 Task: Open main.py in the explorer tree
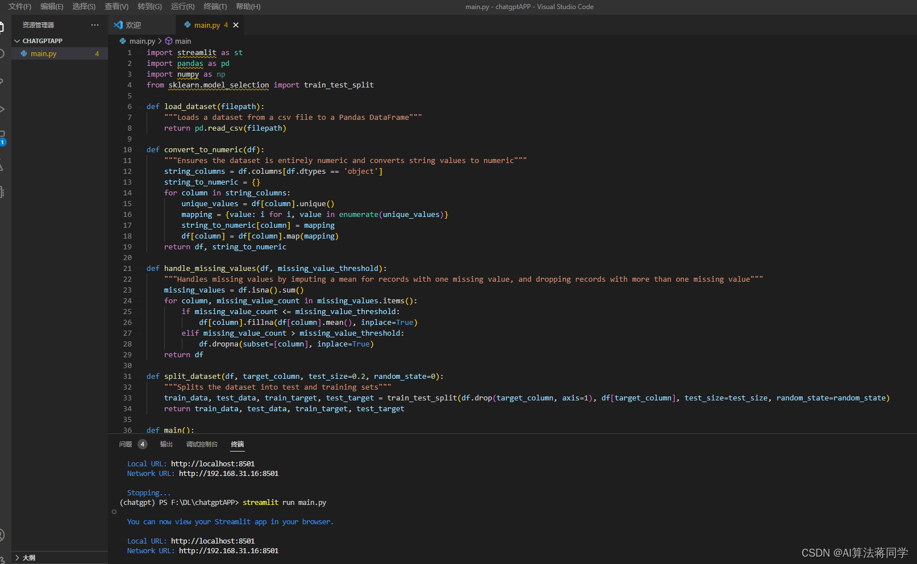tap(59, 53)
